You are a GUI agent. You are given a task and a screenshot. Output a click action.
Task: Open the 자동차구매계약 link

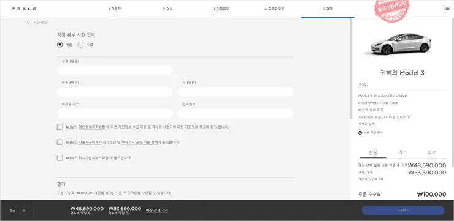tap(90, 143)
